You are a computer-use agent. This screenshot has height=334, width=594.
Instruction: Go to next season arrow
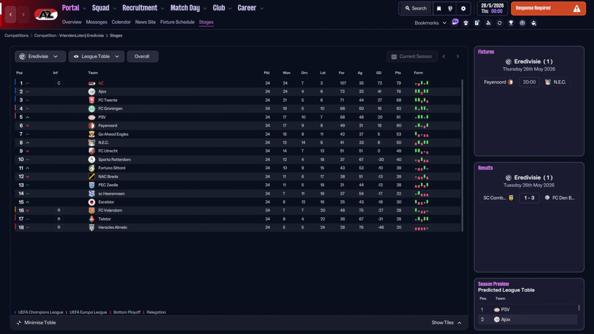pos(458,57)
